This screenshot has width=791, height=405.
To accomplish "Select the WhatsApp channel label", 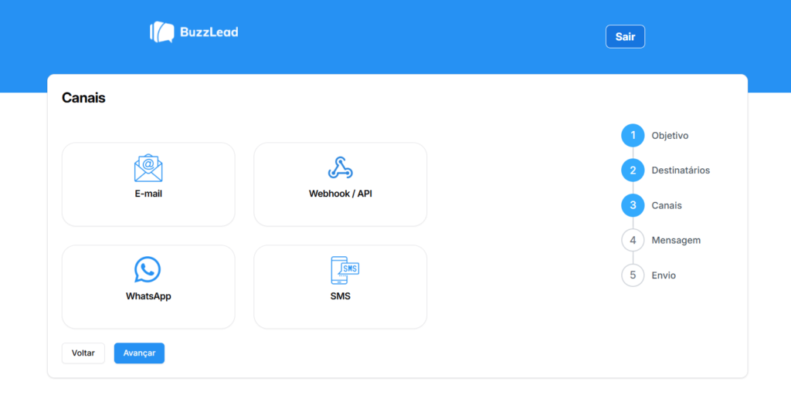I will click(148, 296).
